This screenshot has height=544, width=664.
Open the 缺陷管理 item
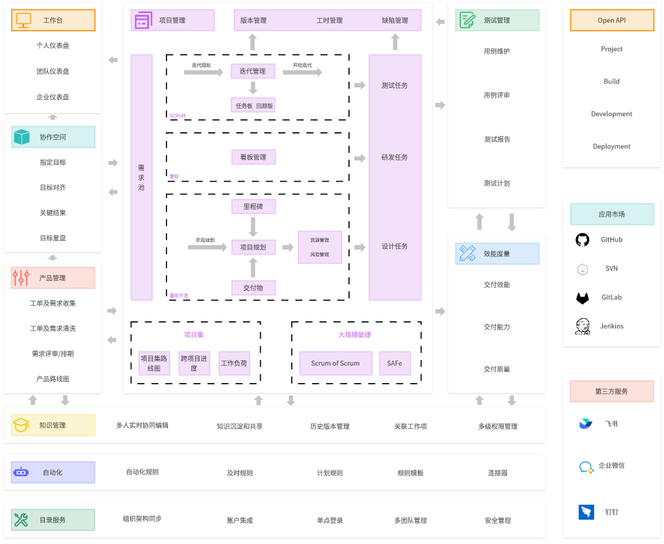395,21
